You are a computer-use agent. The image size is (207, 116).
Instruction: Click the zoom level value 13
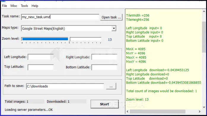pyautogui.click(x=110, y=40)
